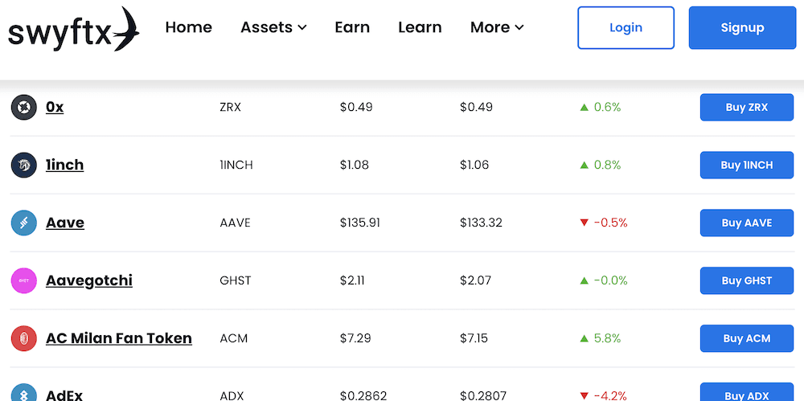Expand the Assets dropdown menu
The height and width of the screenshot is (401, 804).
tap(273, 27)
